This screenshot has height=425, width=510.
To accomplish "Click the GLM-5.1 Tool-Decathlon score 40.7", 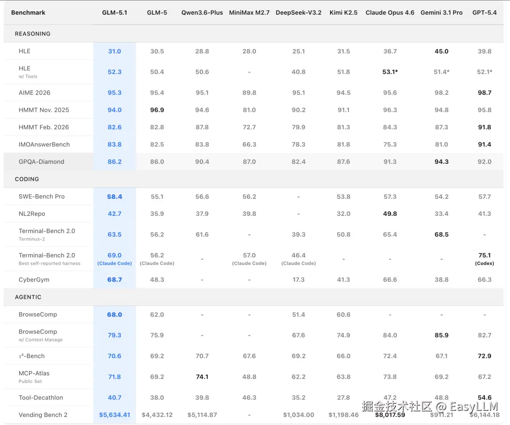I will [114, 398].
